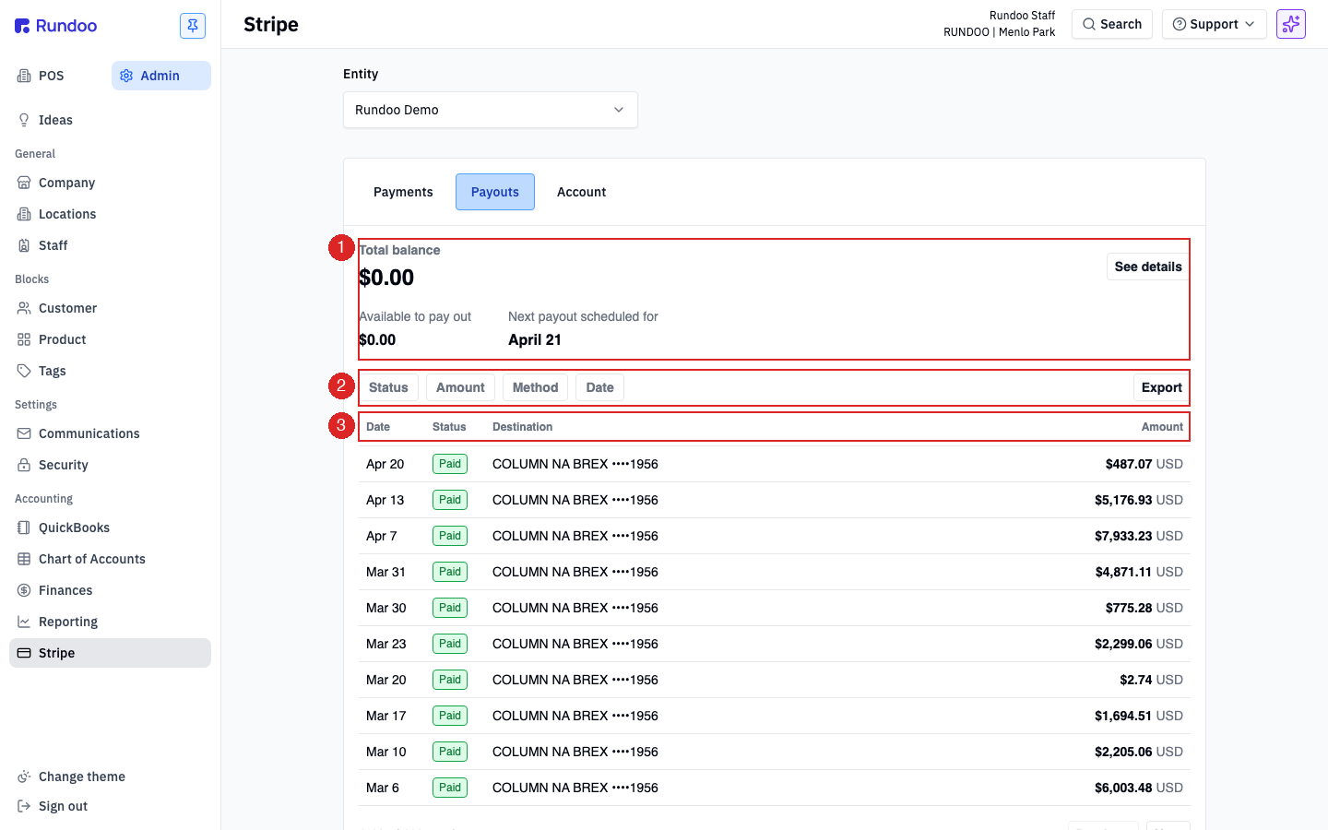1328x830 pixels.
Task: Click the Ideas lightbulb icon
Action: click(24, 120)
